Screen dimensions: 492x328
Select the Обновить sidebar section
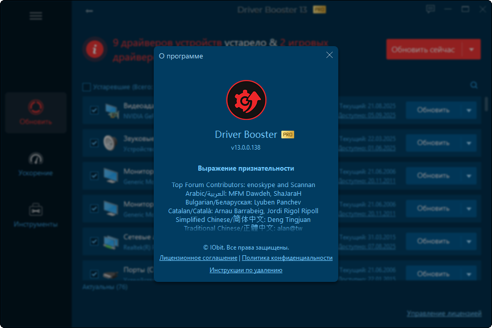(36, 112)
